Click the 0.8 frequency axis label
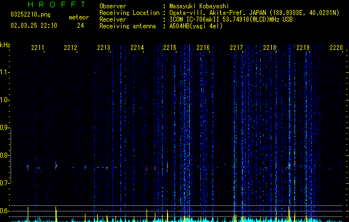 point(4,155)
